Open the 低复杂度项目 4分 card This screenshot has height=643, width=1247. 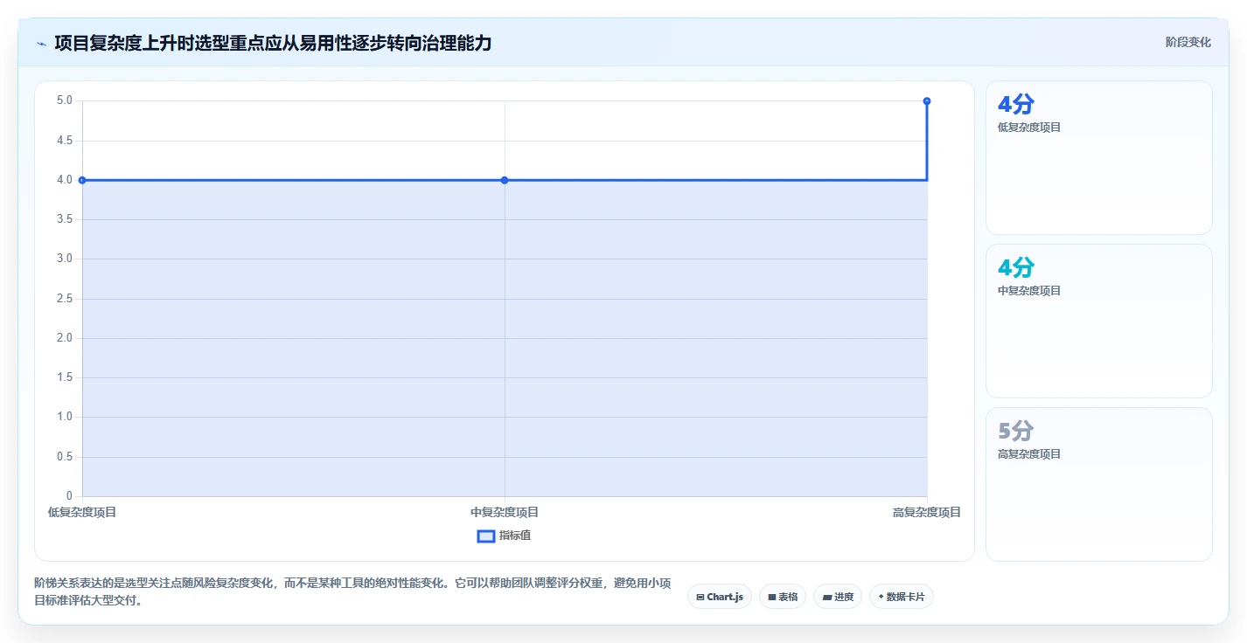point(1099,158)
